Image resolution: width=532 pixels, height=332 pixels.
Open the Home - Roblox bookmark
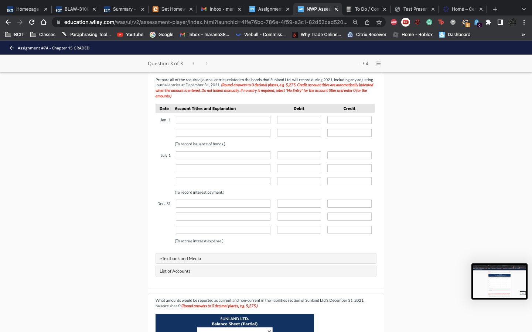(x=413, y=35)
